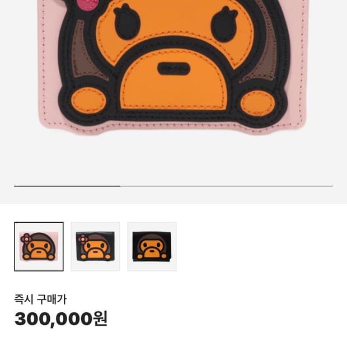Click the empty gray area below the product image

[x=173, y=160]
